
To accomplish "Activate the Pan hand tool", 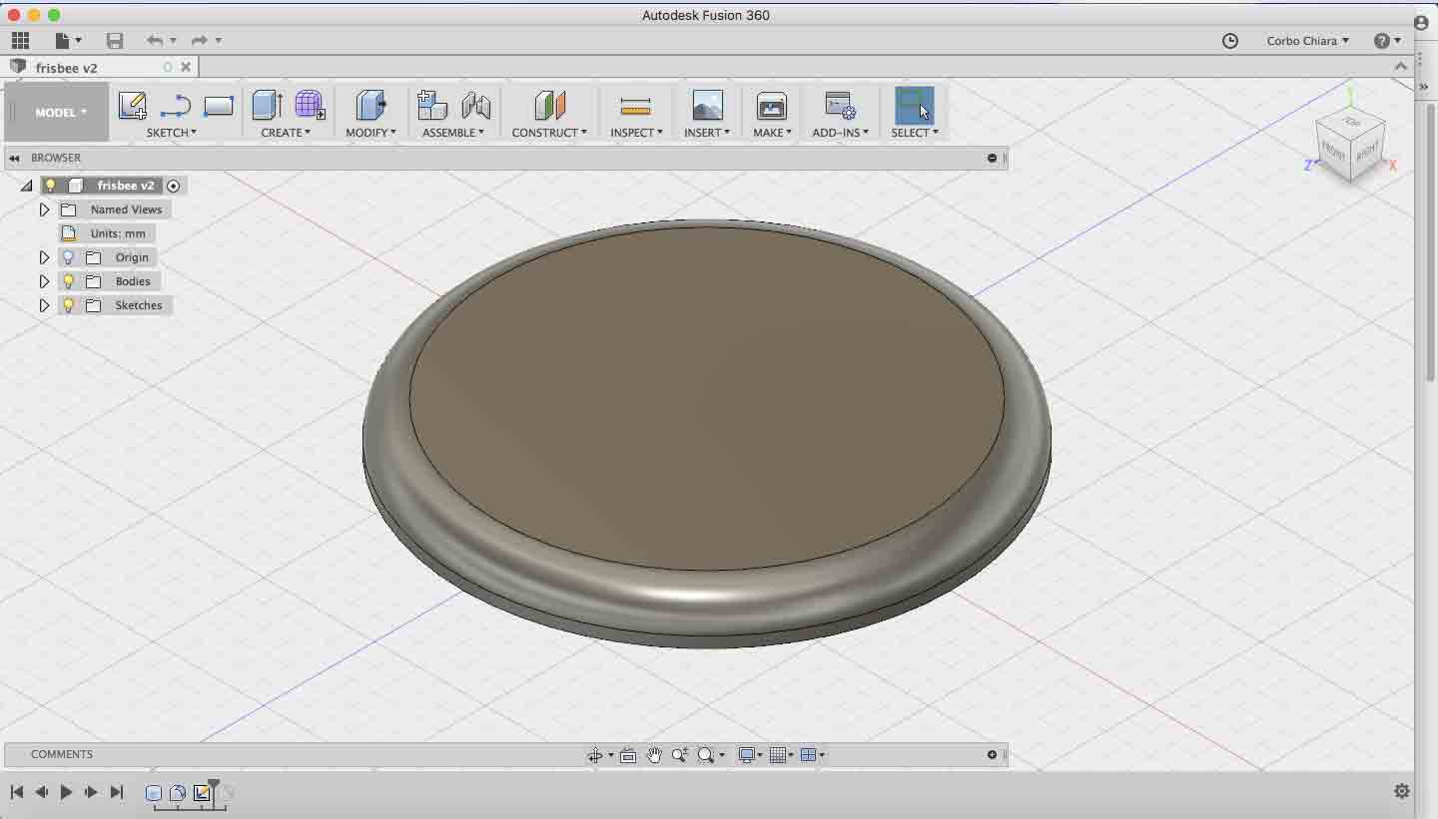I will 654,755.
